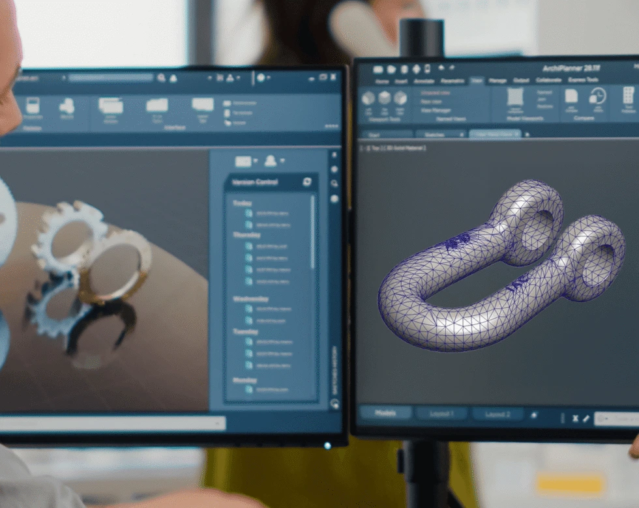Click the Compare clock history icon
Viewport: 639px width, 508px height.
pyautogui.click(x=597, y=97)
